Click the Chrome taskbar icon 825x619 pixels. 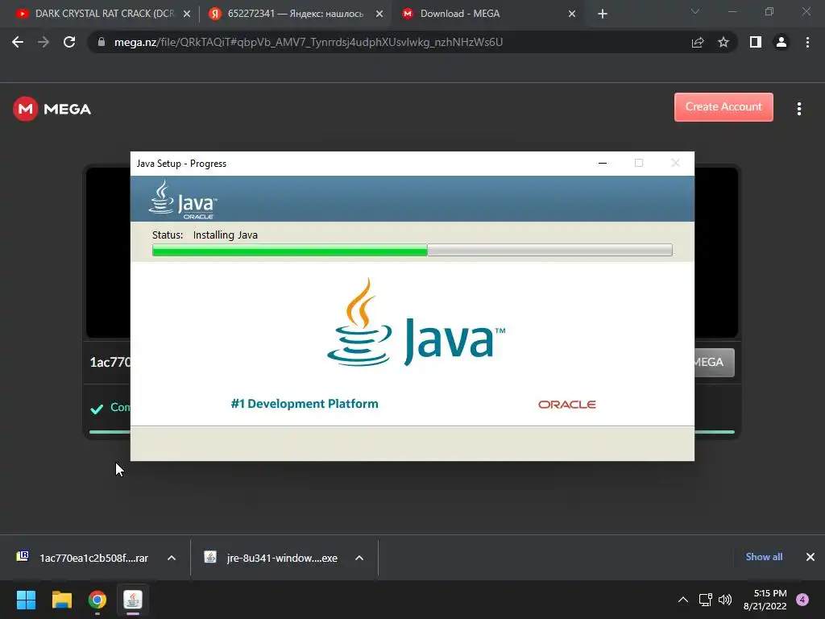tap(97, 600)
